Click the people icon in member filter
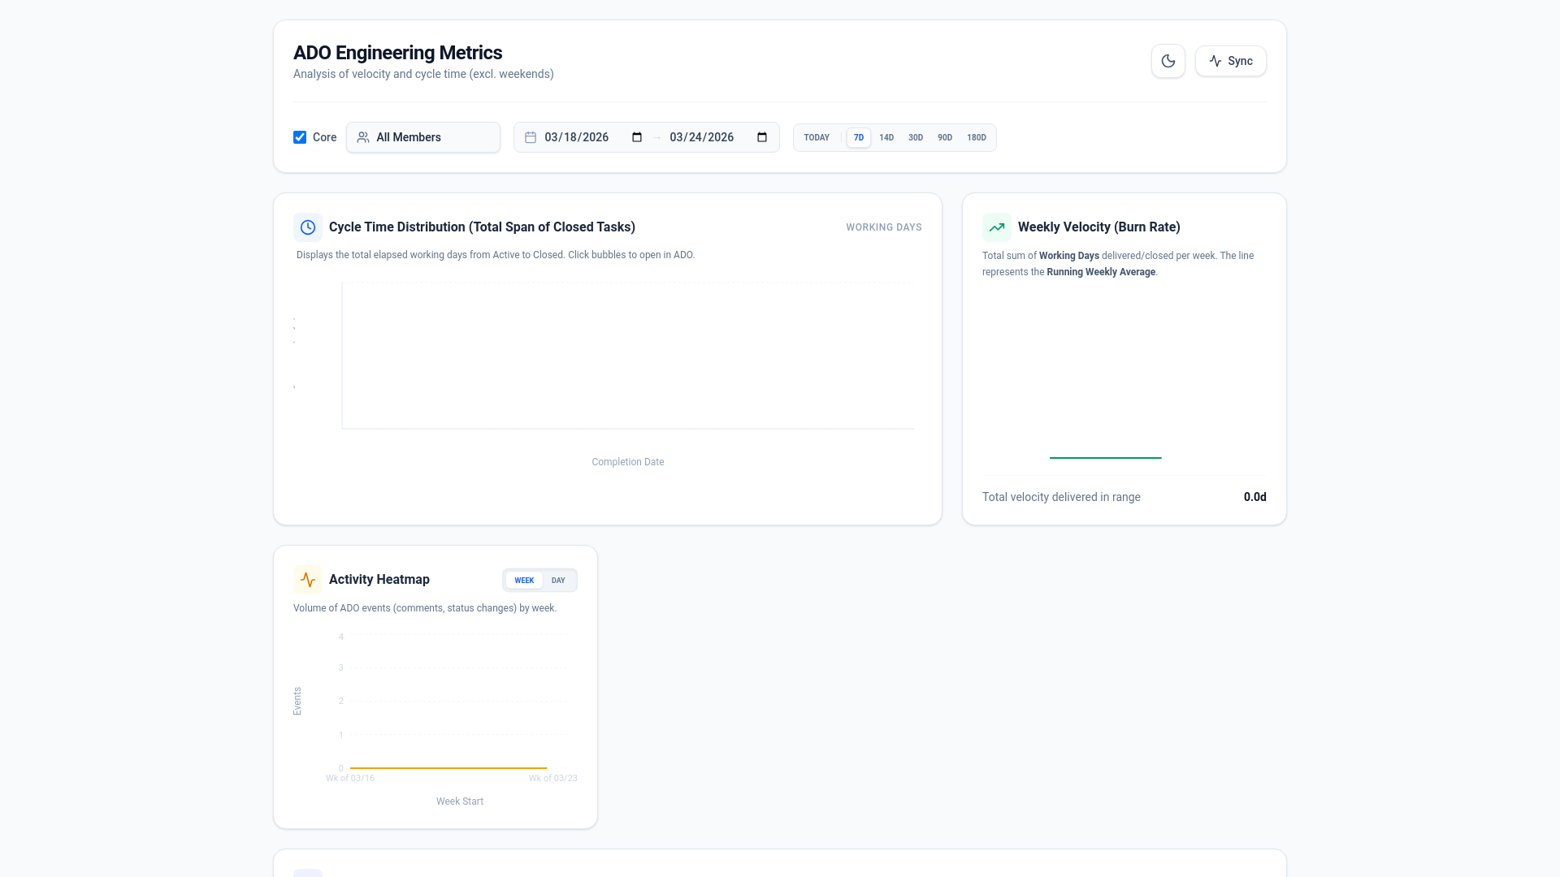Screen dimensions: 1560x877 click(x=363, y=137)
